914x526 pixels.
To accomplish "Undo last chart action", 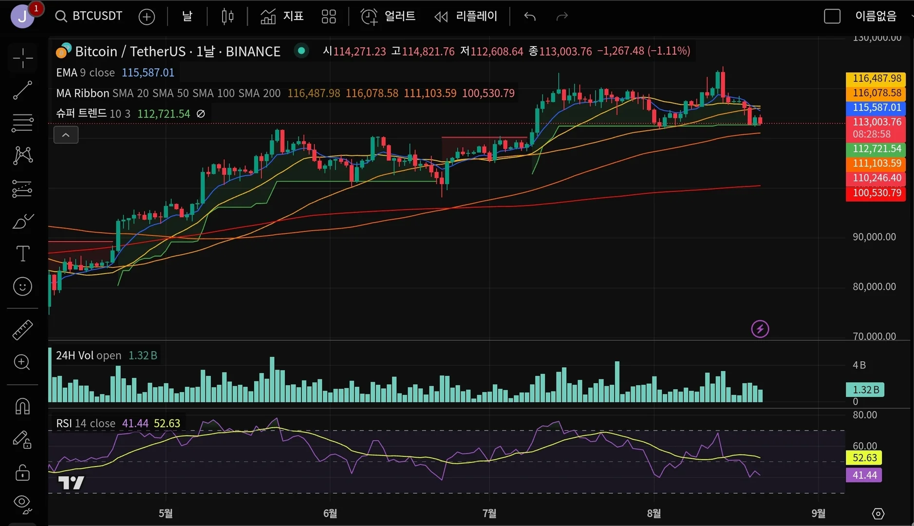I will click(530, 17).
